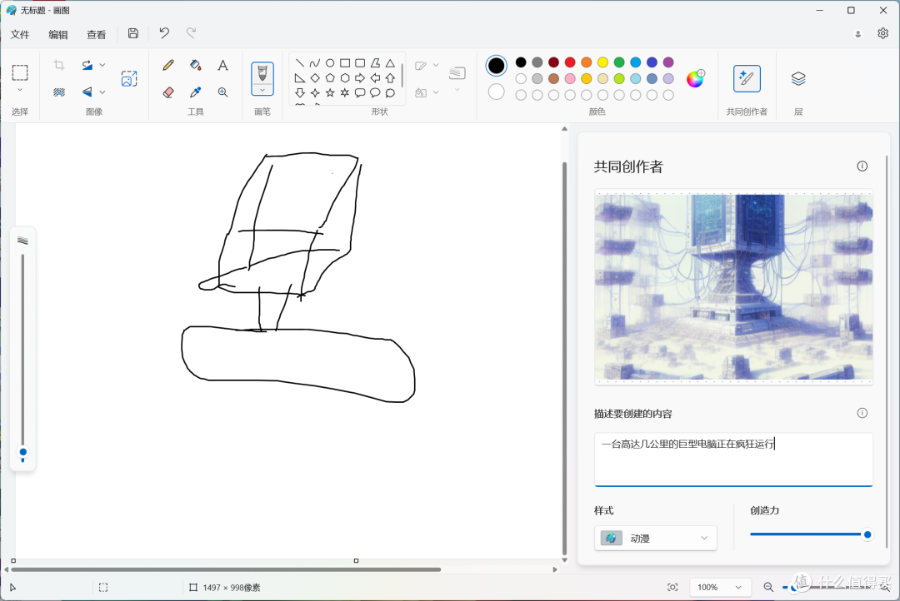Click the remove background icon
900x601 pixels.
click(x=59, y=92)
